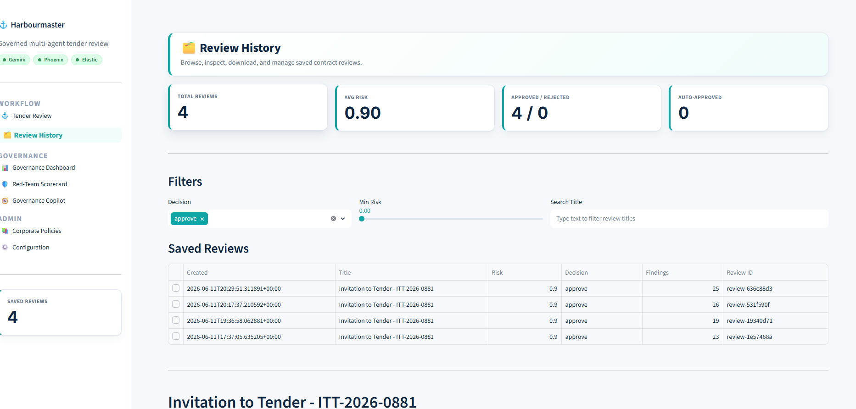Screen dimensions: 856x409
Task: Click the Tender Review anchor icon
Action: (5, 116)
